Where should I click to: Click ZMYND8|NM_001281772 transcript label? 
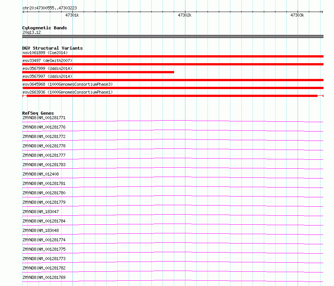[x=44, y=136]
